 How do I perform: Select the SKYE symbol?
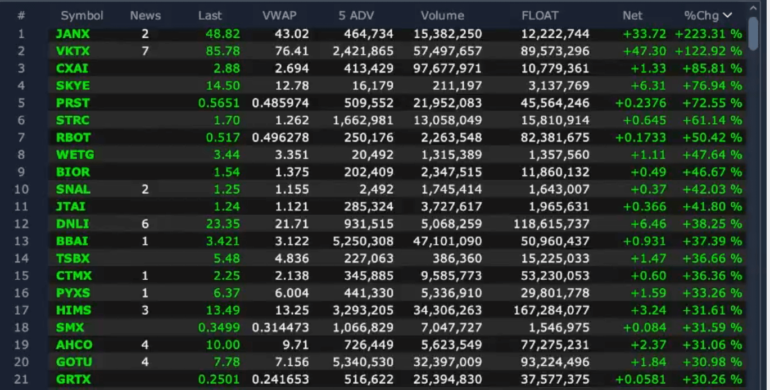point(73,85)
